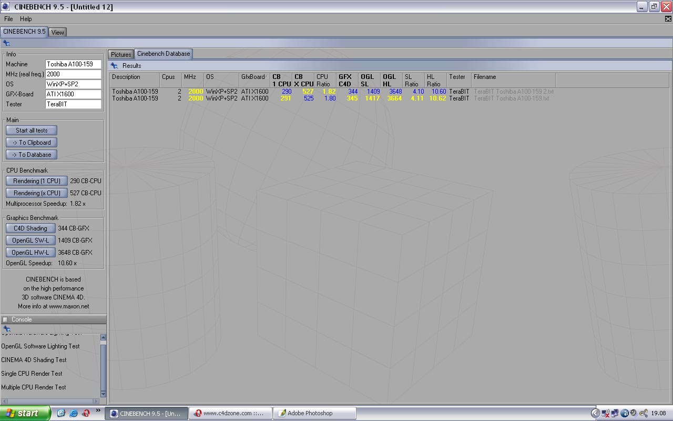The image size is (673, 421).
Task: Sort by the Cpus column header
Action: pyautogui.click(x=171, y=80)
